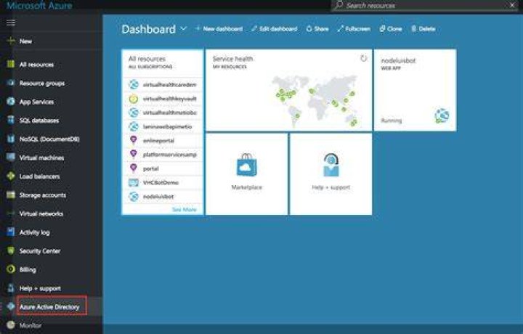Select the Resource groups sidebar icon

click(11, 83)
